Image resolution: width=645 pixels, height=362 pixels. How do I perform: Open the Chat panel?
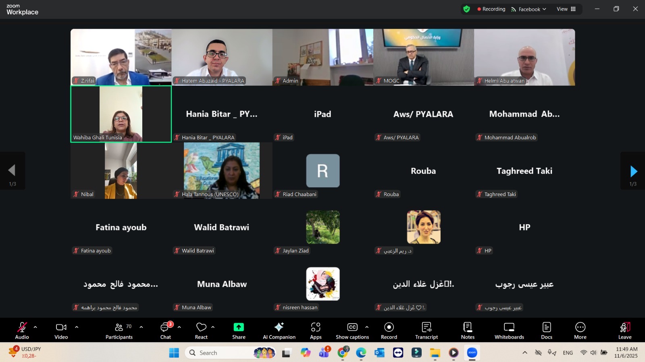[166, 330]
